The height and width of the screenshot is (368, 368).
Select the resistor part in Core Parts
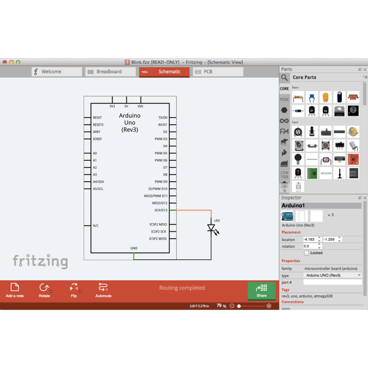[x=298, y=97]
